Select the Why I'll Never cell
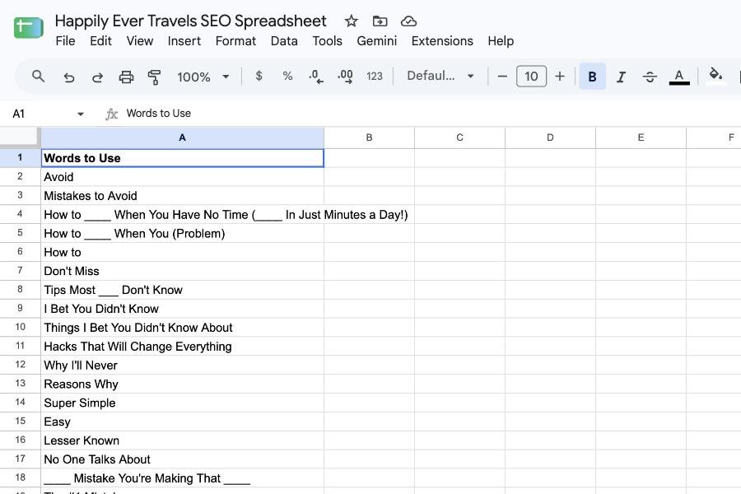 pyautogui.click(x=183, y=365)
